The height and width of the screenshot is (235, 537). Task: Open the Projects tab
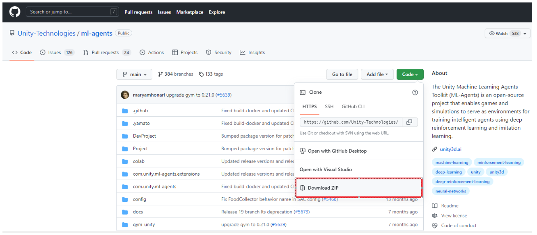pos(185,52)
